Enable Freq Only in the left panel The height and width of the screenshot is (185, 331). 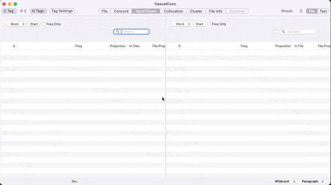click(44, 24)
